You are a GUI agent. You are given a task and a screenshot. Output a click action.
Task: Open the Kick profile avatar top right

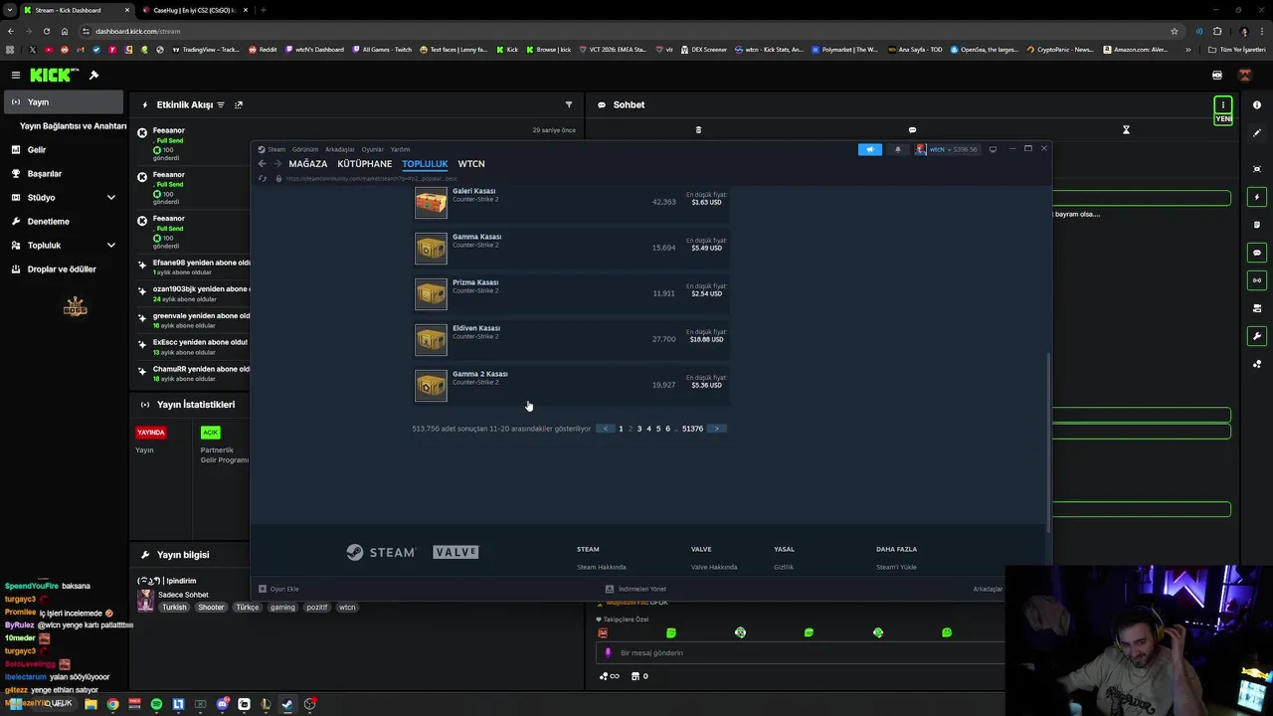tap(1244, 75)
